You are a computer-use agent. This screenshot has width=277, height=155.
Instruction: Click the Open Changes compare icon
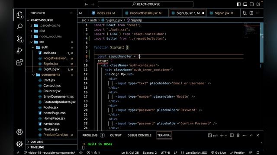[245, 13]
